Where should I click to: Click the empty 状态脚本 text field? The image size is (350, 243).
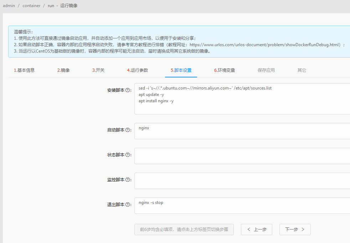tap(242, 156)
